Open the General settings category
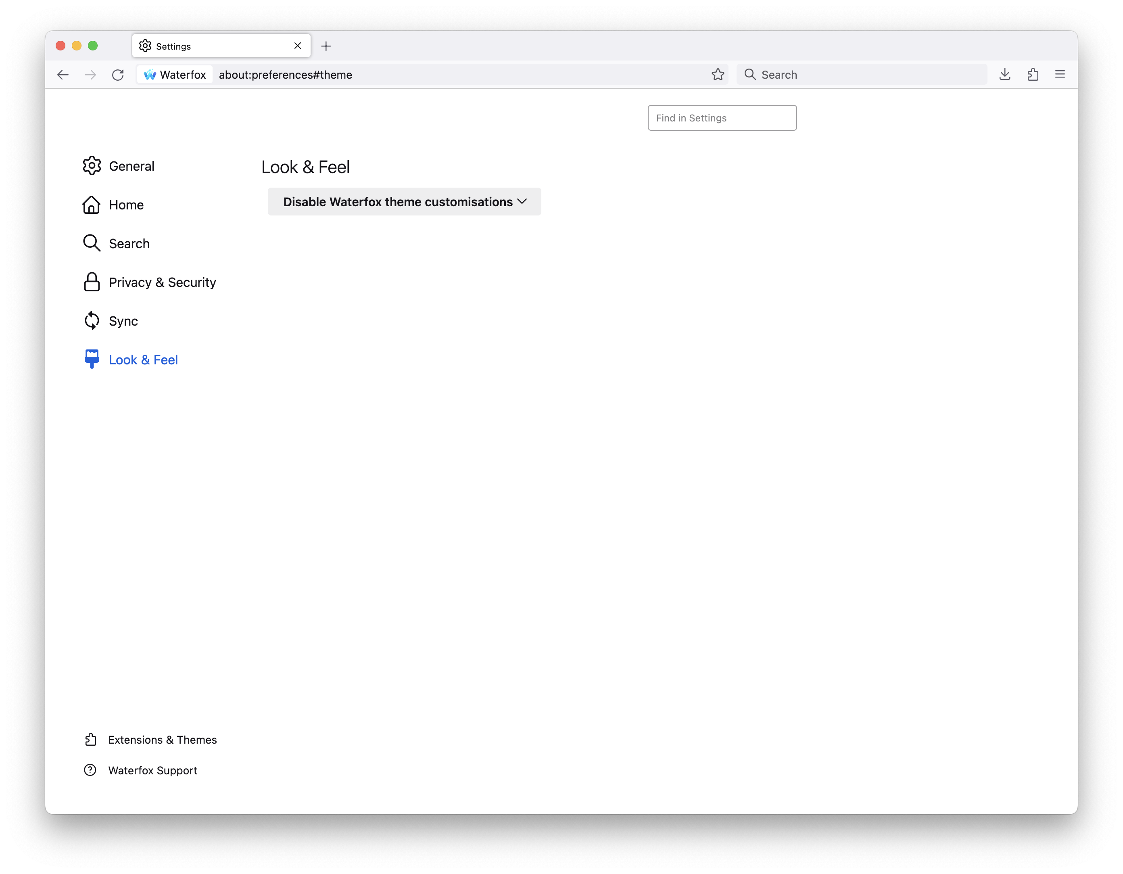This screenshot has height=874, width=1123. tap(131, 166)
